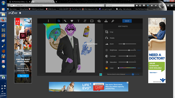This screenshot has height=98, width=175.
Task: Click the teal color swatch below canvas
Action: tap(100, 75)
